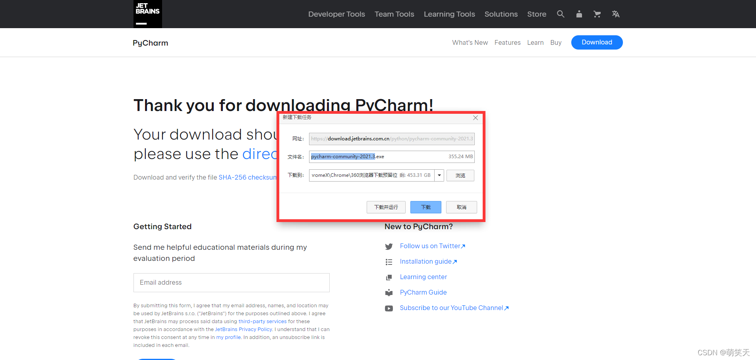Click the 网址 URL field
The image size is (756, 360).
tap(392, 139)
